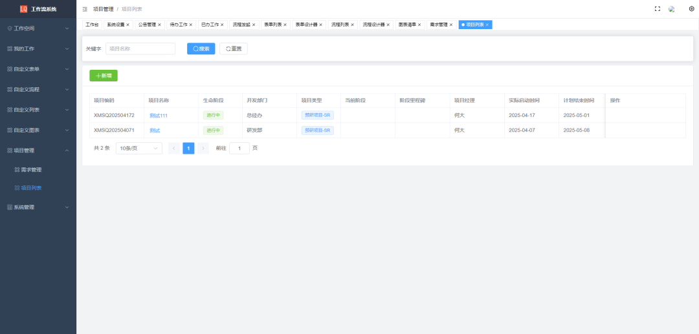Click the 2025-05-08 planned end date
Viewport: 699px width, 334px height.
(577, 130)
